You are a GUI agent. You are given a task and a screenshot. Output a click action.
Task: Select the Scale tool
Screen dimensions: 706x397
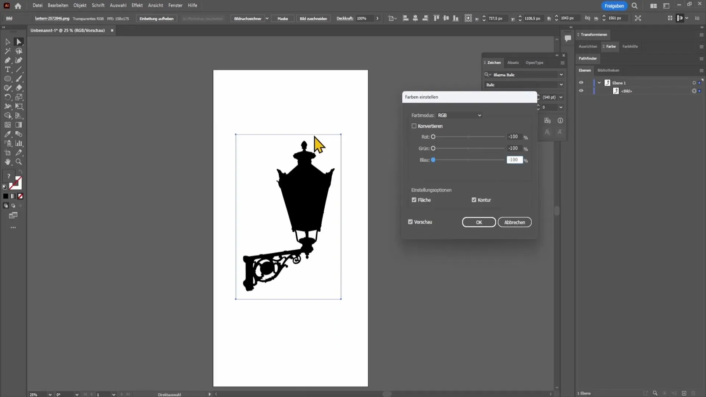point(19,97)
